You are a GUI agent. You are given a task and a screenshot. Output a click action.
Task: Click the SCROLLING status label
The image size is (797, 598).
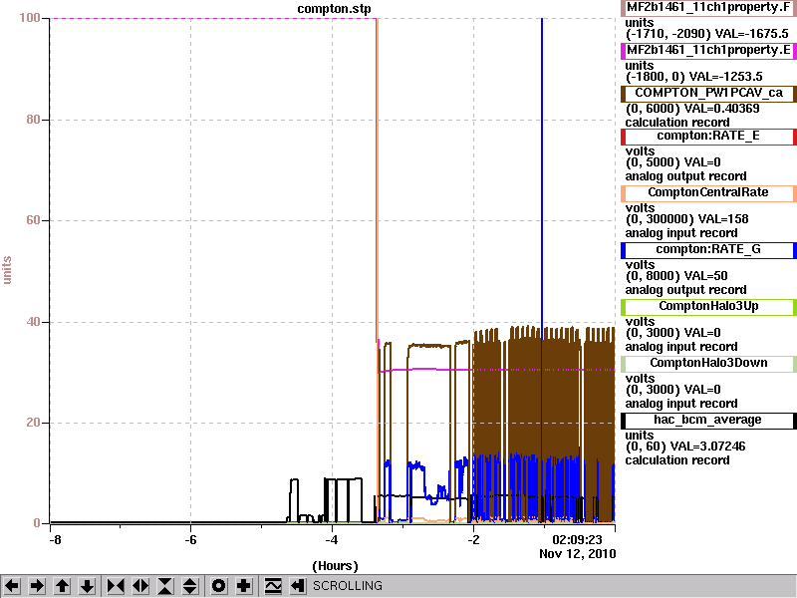click(347, 586)
